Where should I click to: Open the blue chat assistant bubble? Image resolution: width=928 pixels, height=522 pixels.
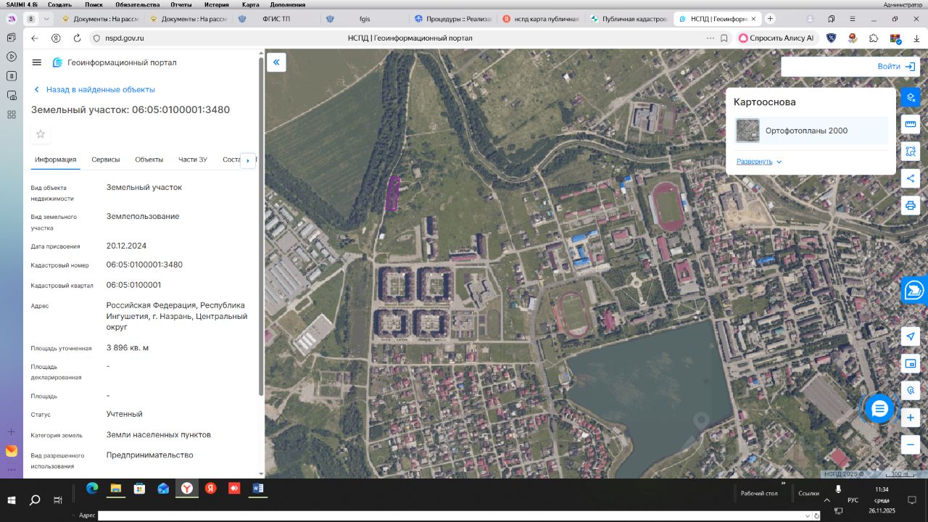[879, 409]
